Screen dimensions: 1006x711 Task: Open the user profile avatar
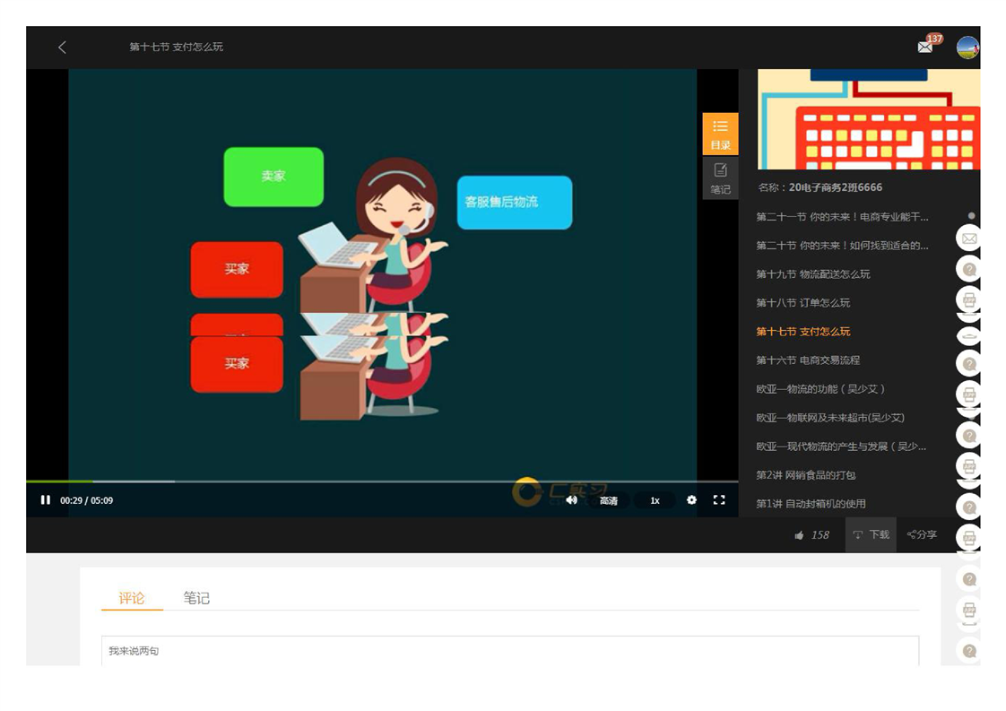[967, 48]
